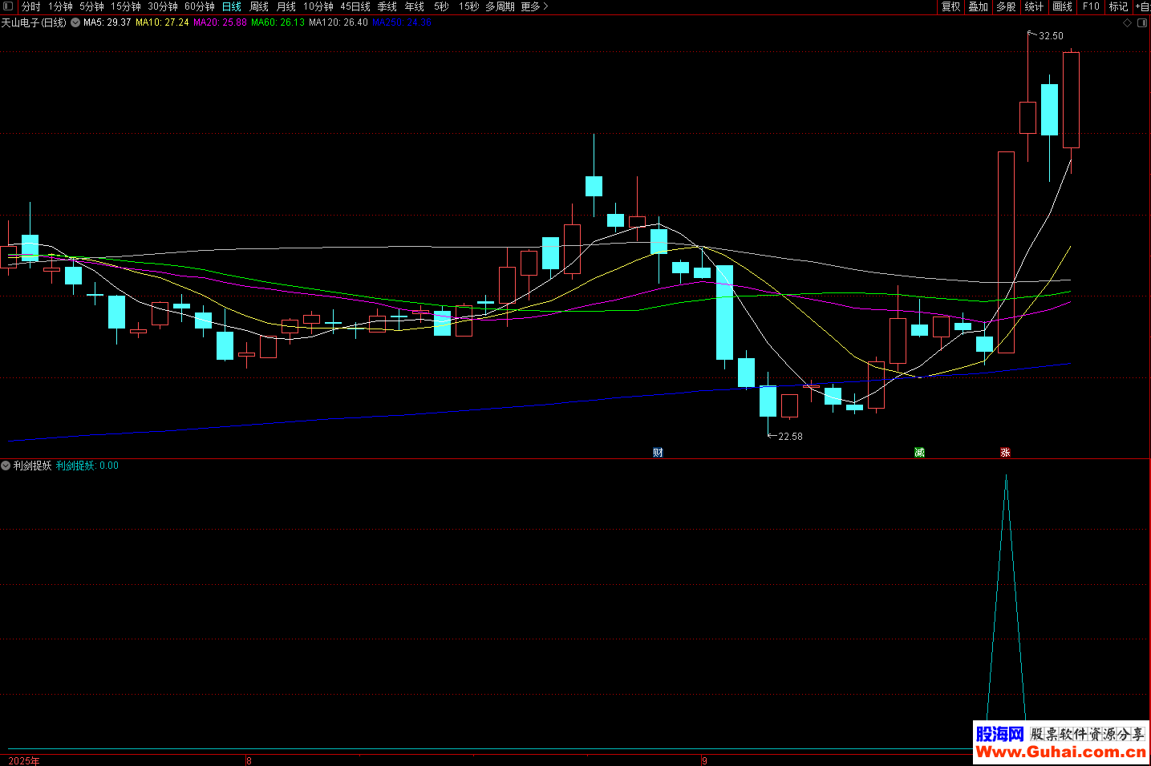Toggle the right side panel icon
1151x766 pixels.
pos(1143,23)
